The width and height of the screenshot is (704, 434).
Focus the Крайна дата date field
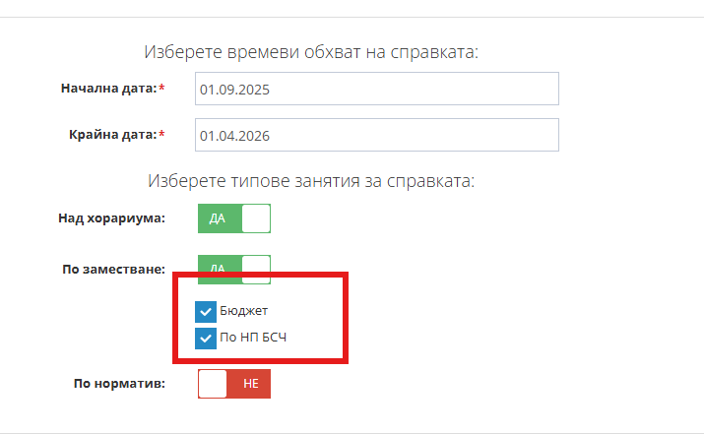click(x=377, y=135)
